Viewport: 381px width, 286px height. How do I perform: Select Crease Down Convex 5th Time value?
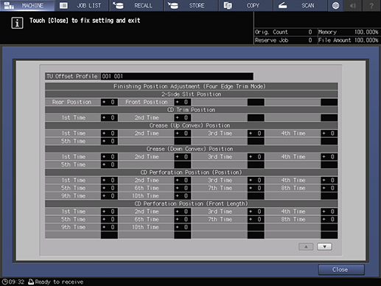point(109,164)
